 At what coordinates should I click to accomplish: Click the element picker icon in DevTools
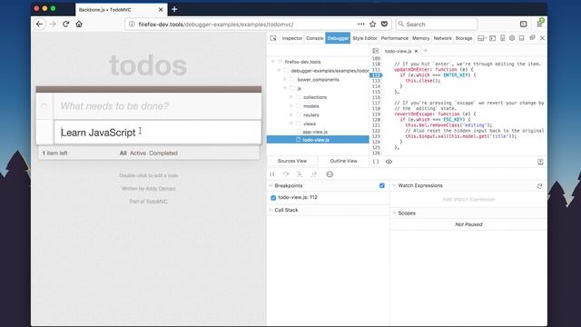pyautogui.click(x=273, y=38)
